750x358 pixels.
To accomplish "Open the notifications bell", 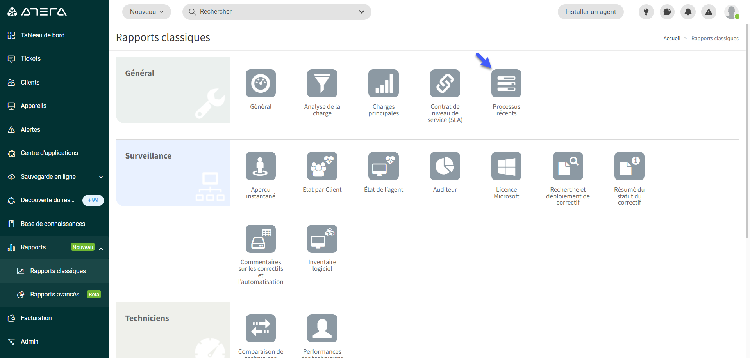I will [688, 12].
